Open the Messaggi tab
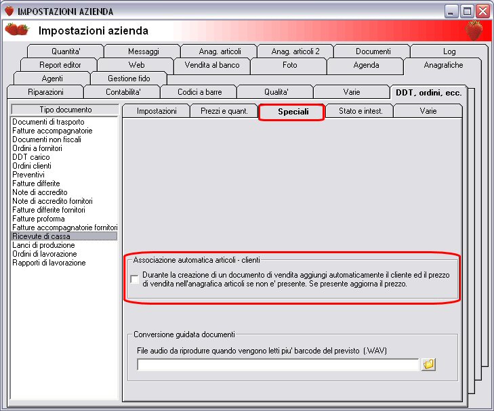494x411 pixels. [143, 51]
